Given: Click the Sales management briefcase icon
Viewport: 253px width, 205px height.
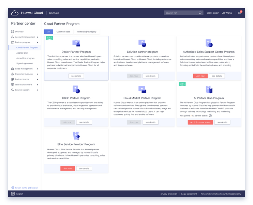Looking at the screenshot, I should [x=12, y=69].
